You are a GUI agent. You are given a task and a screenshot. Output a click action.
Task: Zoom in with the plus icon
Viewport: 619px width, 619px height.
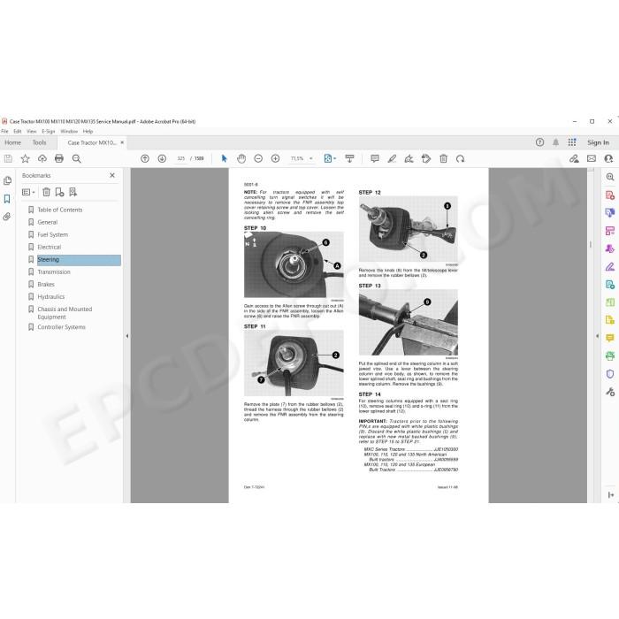[x=276, y=158]
